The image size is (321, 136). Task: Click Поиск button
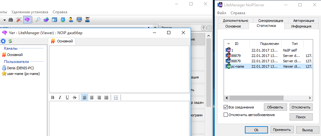(301, 117)
